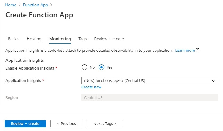Open the Application Insights resource dropdown
The image size is (223, 131).
coord(149,80)
